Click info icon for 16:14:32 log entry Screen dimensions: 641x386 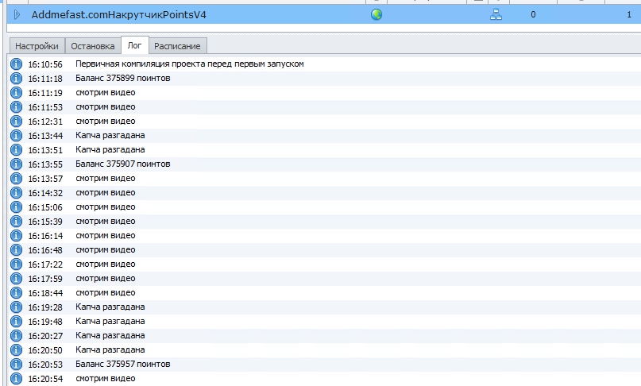(x=16, y=192)
